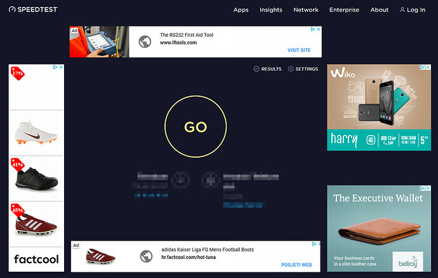This screenshot has height=278, width=438.
Task: Open the Enterprise page
Action: point(344,10)
